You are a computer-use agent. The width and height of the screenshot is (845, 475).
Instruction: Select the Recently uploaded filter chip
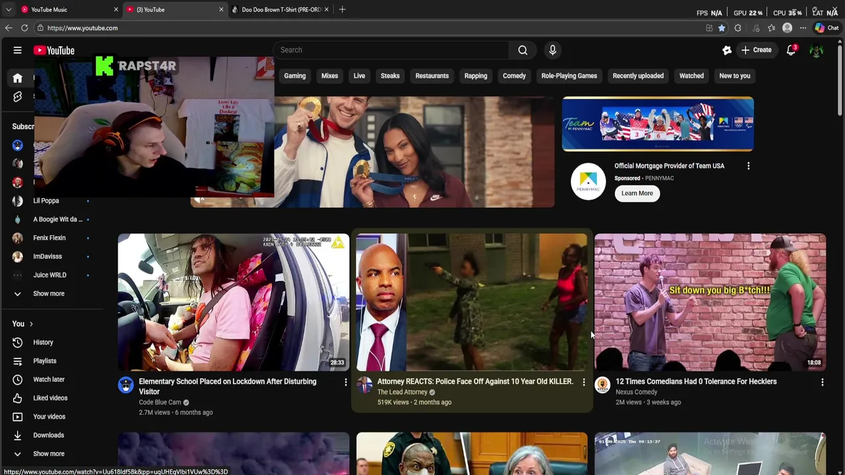[638, 76]
